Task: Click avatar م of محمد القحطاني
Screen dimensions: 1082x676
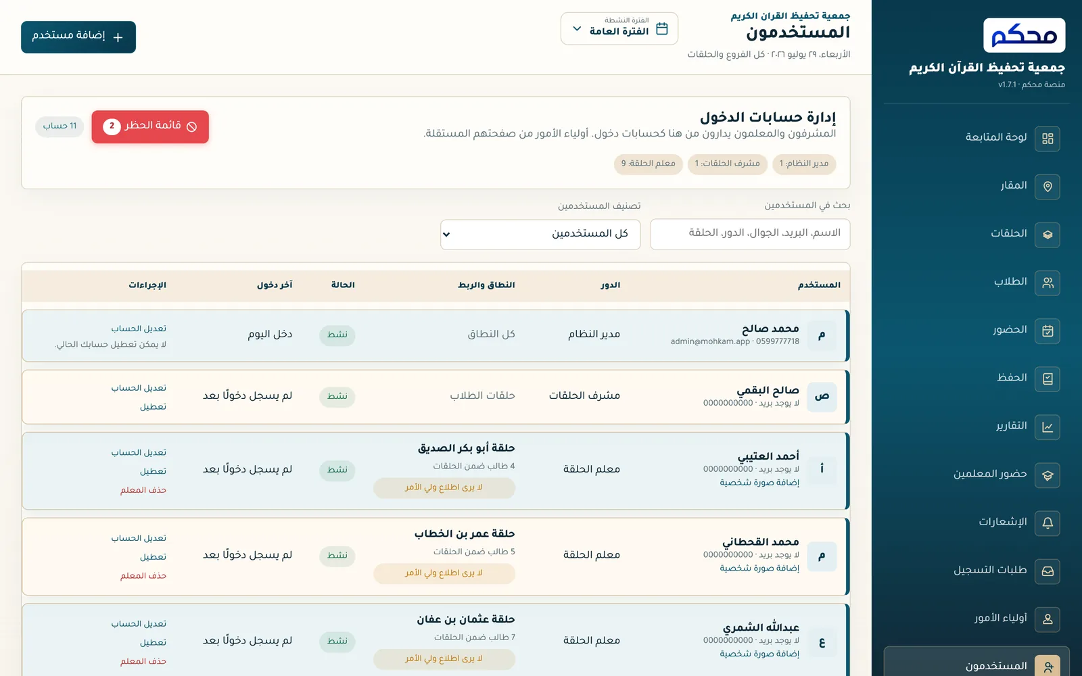Action: tap(822, 556)
